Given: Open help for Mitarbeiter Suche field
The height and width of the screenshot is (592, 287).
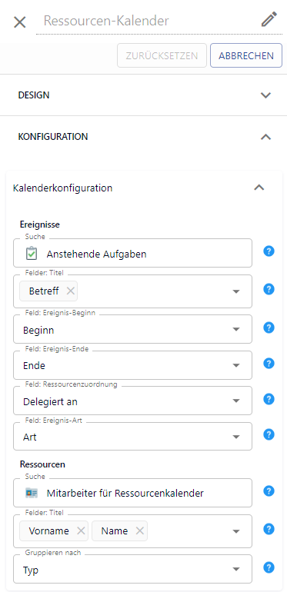Looking at the screenshot, I should coord(269,491).
